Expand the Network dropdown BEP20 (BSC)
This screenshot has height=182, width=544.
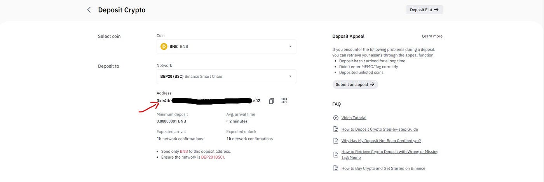click(x=226, y=76)
